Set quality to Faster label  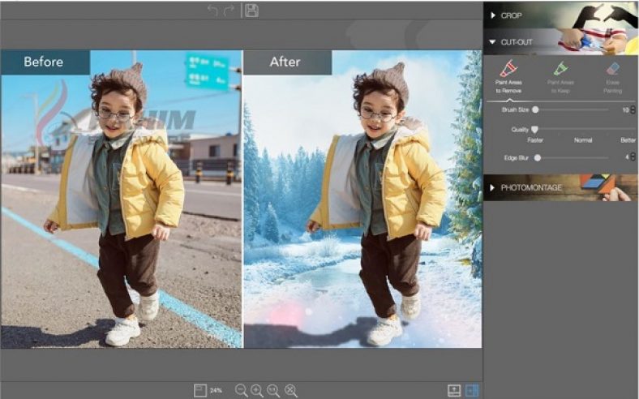[x=535, y=140]
